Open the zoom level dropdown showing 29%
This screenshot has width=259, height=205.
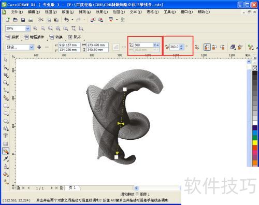(x=27, y=28)
